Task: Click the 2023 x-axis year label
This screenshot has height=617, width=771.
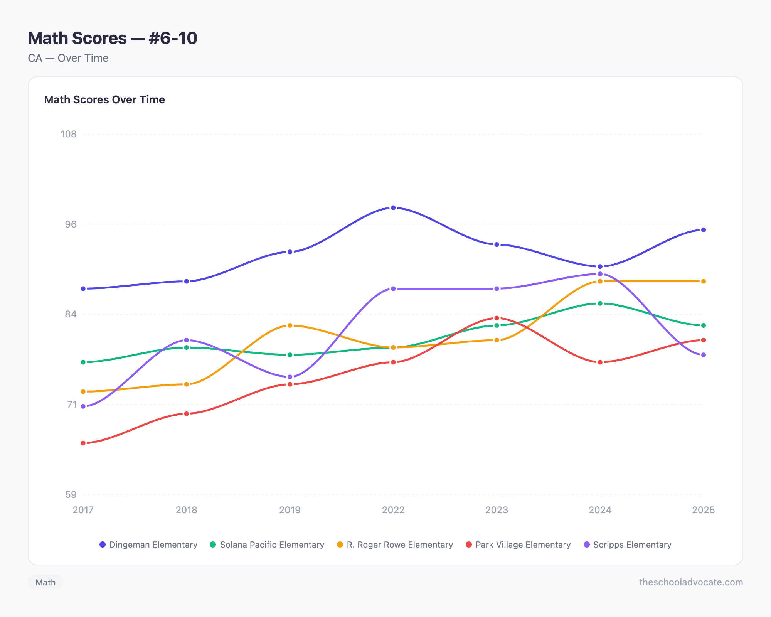Action: click(497, 510)
